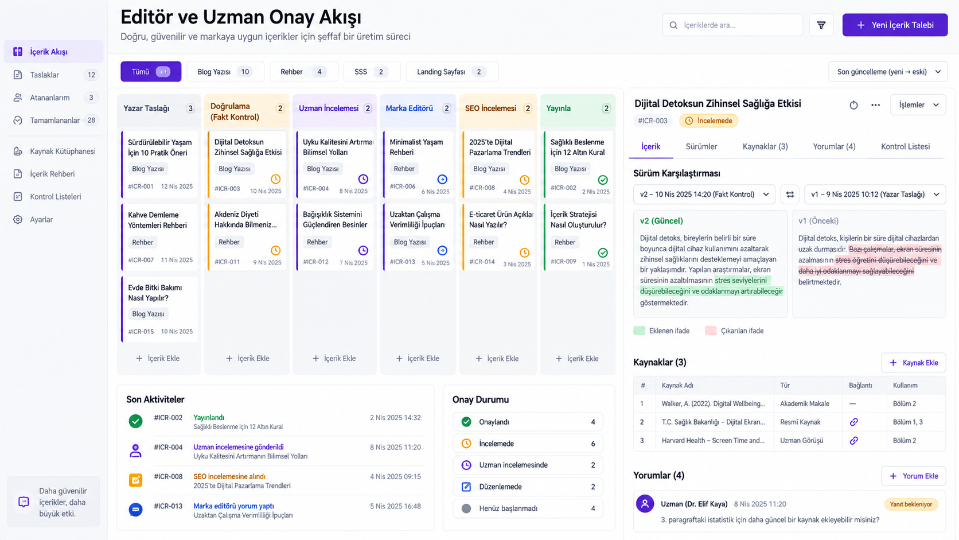Click the Yanıt bekleniyor status badge
The width and height of the screenshot is (959, 540).
pyautogui.click(x=911, y=504)
